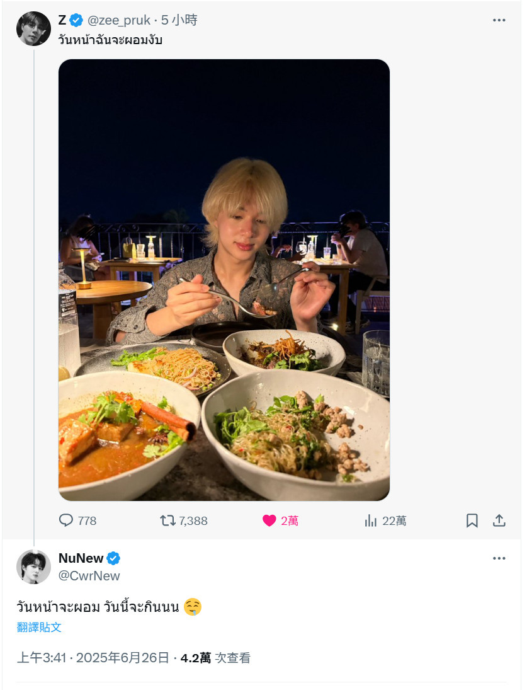Open the three-dot menu on Z's post
Viewport: 527px width, 690px height.
(x=499, y=20)
